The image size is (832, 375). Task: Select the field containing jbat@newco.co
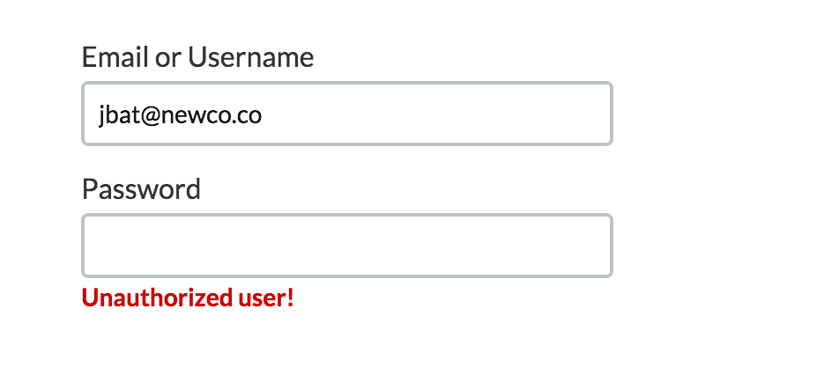click(x=346, y=114)
